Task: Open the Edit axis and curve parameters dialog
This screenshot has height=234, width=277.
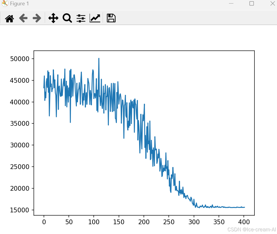Action: coord(95,18)
